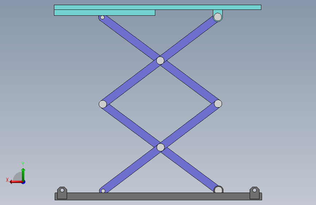The height and width of the screenshot is (205, 316).
Task: Select the right mounting bracket on the base
Action: click(254, 195)
